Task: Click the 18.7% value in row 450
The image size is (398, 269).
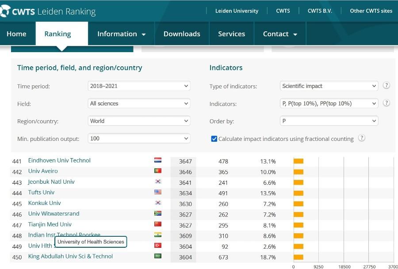Action: [x=268, y=257]
